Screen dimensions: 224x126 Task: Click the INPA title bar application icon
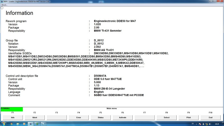2,1
